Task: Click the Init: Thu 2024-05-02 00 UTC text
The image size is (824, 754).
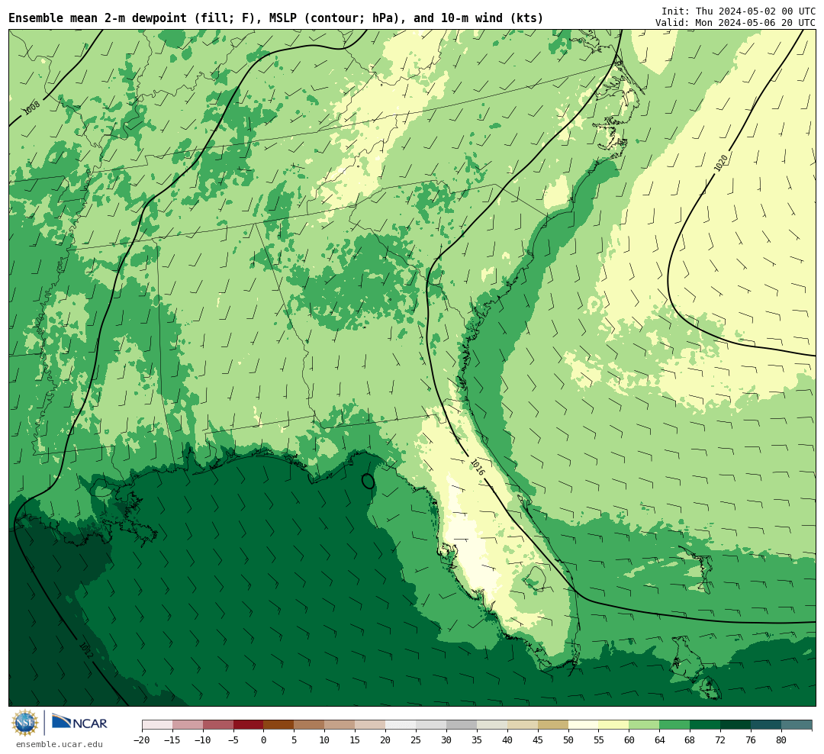Action: (x=739, y=11)
